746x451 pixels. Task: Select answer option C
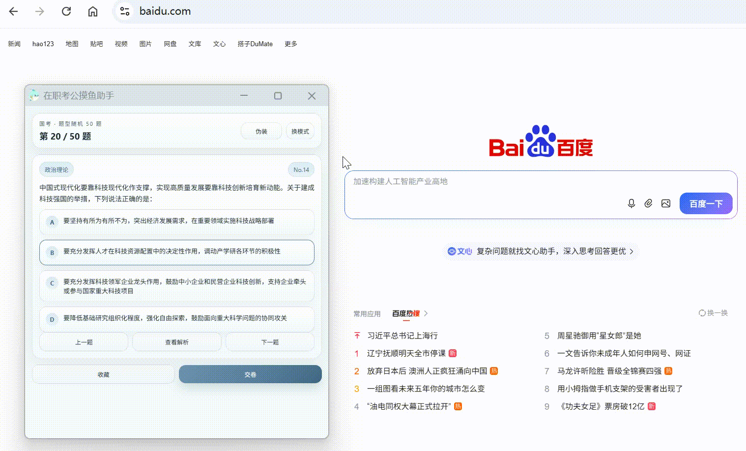[x=177, y=286]
